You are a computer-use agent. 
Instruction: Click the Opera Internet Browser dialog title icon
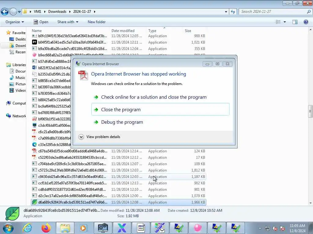click(78, 64)
